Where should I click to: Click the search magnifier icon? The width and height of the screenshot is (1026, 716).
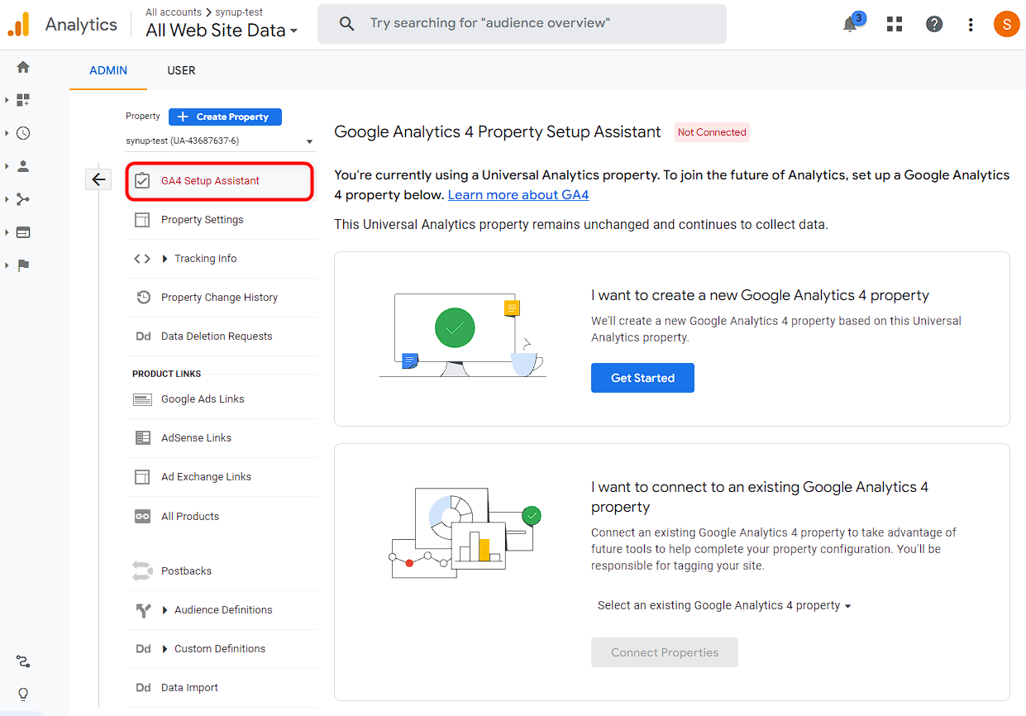tap(347, 24)
